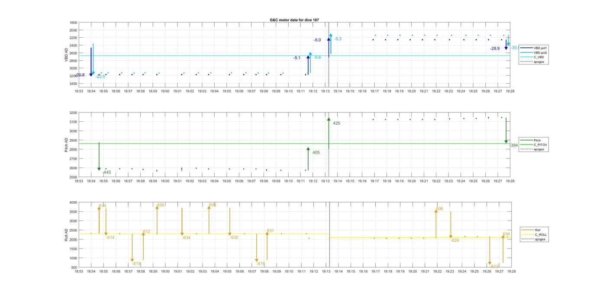
Task: Click the '19:05' time tick on Roll plot
Action: (x=227, y=271)
